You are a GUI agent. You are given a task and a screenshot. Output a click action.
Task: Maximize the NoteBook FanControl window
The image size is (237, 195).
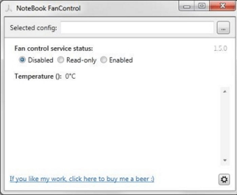point(202,6)
